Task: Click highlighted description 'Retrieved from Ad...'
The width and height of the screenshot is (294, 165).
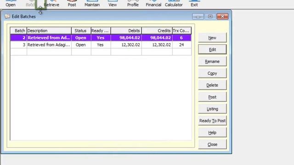Action: tap(49, 38)
